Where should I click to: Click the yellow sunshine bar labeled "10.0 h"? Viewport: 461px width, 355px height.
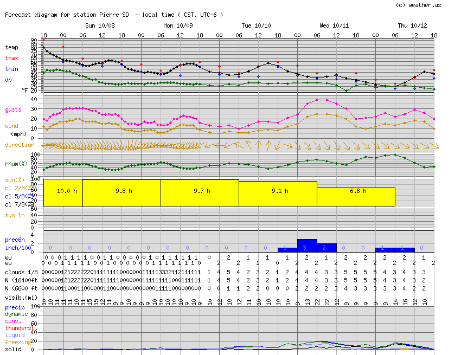pos(63,193)
